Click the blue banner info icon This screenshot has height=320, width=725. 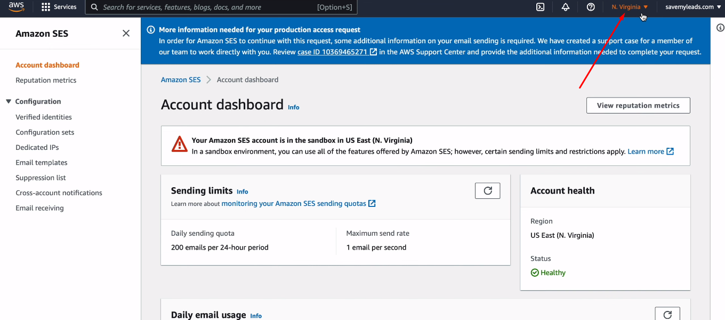click(x=151, y=30)
